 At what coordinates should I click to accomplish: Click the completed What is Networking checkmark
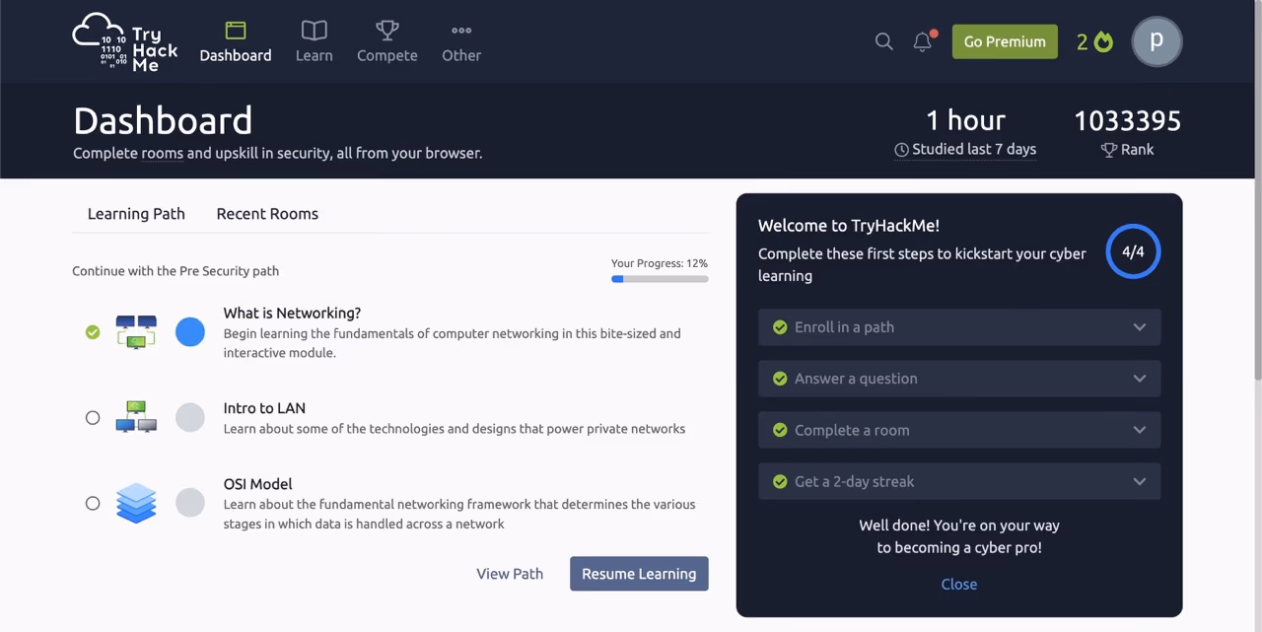[x=93, y=332]
